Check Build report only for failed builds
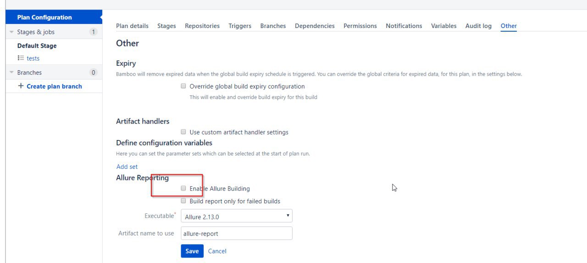This screenshot has width=587, height=263. tap(183, 201)
